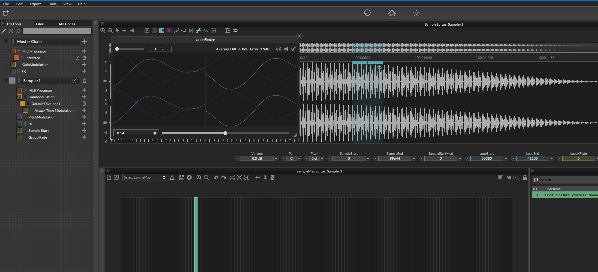The height and width of the screenshot is (272, 598).
Task: Increase LoopStart with the plus button
Action: (x=506, y=158)
